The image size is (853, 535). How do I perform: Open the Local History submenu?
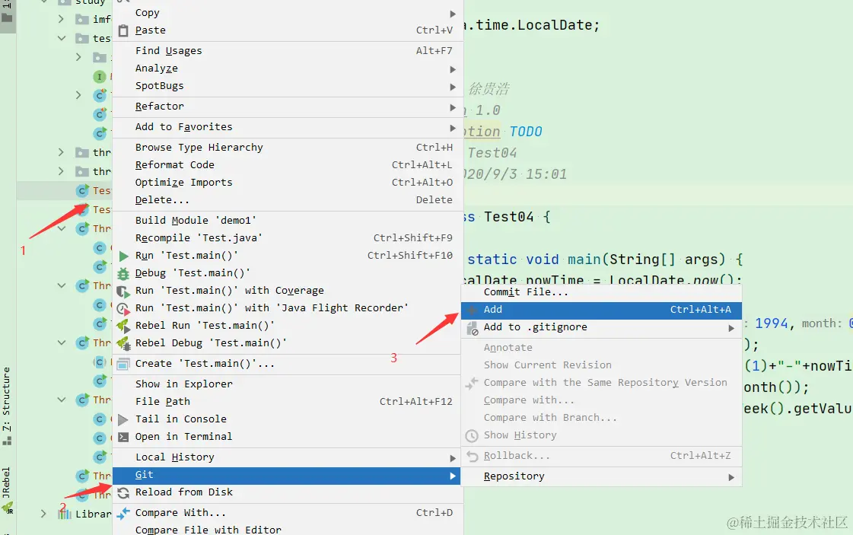pyautogui.click(x=288, y=457)
